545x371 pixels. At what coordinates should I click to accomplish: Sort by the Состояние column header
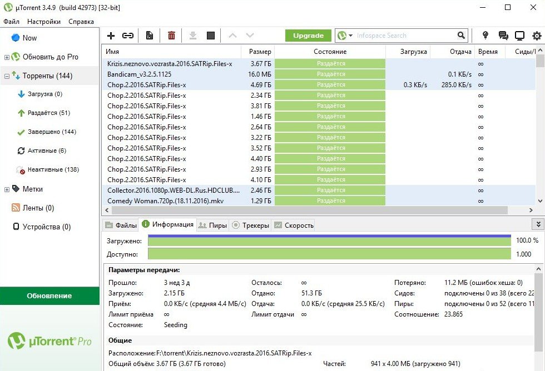pyautogui.click(x=330, y=52)
